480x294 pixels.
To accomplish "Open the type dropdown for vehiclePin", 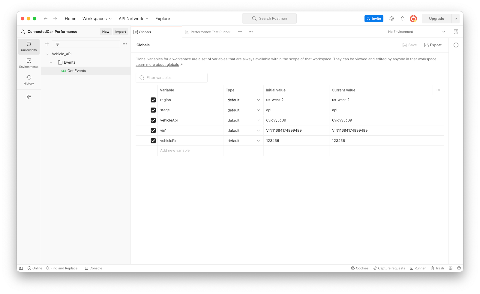I will tap(243, 141).
